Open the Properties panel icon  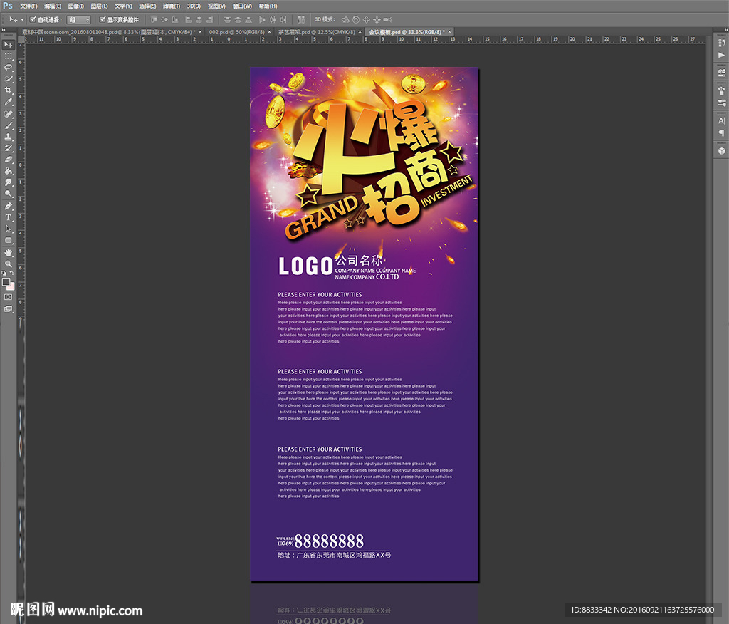[x=721, y=73]
